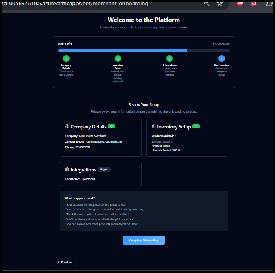The image size is (275, 273).
Task: Click the Skipped badge on Integrations
Action: [104, 169]
